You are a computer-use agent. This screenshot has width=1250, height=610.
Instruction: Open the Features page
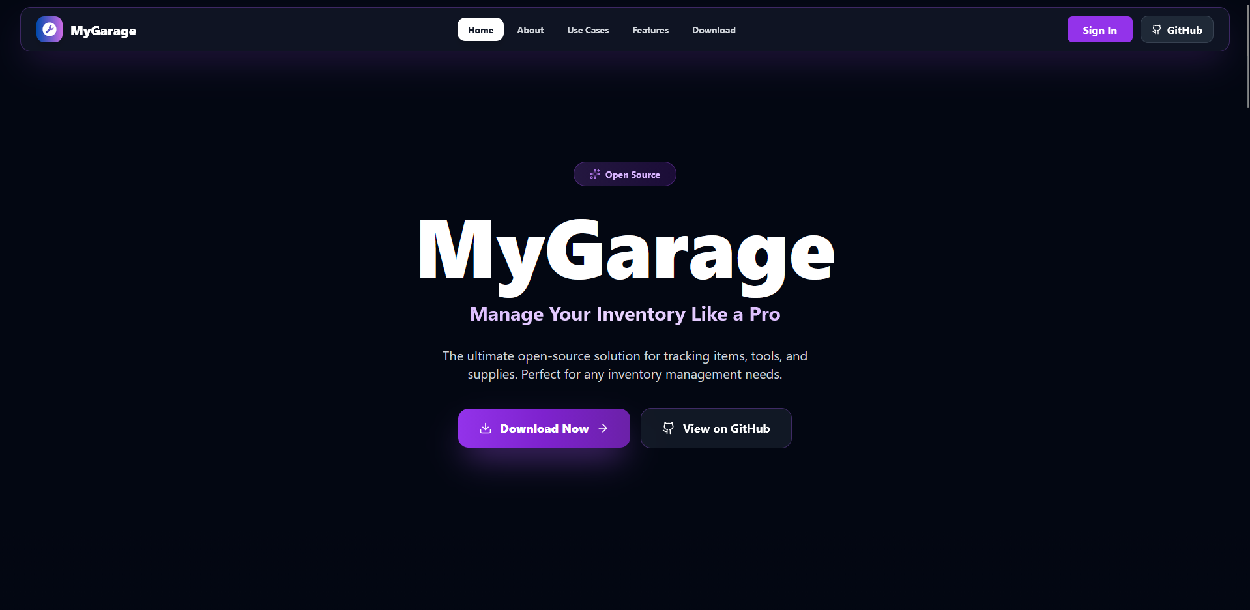click(650, 29)
